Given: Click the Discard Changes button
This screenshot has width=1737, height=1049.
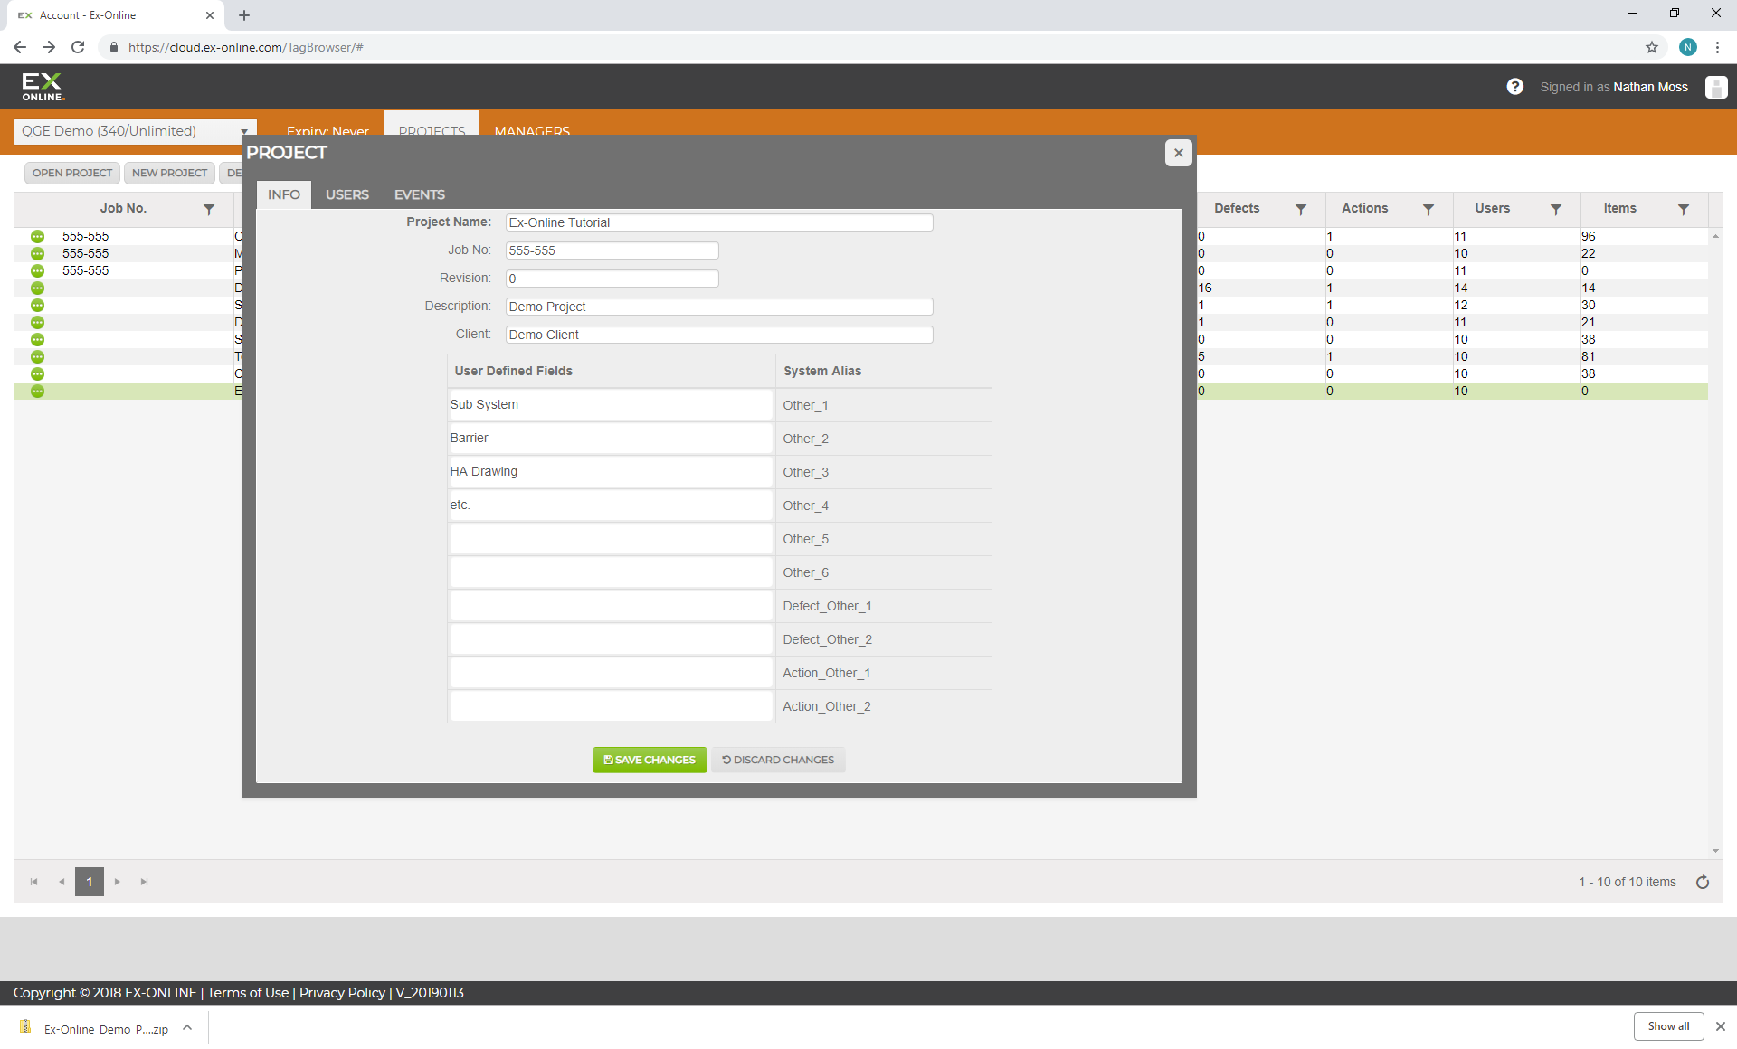Looking at the screenshot, I should point(778,760).
